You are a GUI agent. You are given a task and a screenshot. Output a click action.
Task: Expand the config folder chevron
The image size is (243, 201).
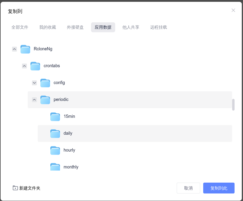coord(34,83)
